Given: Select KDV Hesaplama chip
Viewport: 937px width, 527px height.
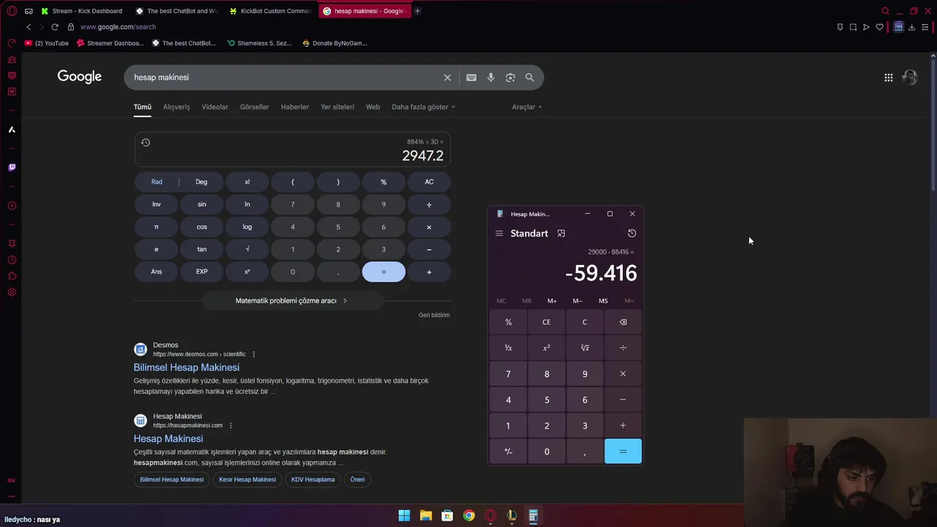Looking at the screenshot, I should pos(313,479).
